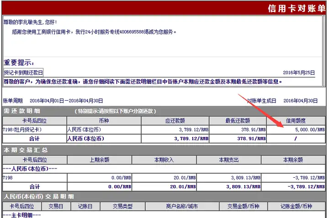Click the 需还款明细 section header
Image resolution: width=329 pixels, height=218 pixels.
pyautogui.click(x=22, y=111)
